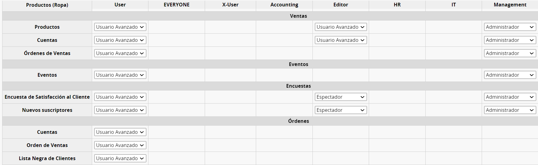Change Management role for Eventos
Image resolution: width=538 pixels, height=165 pixels.
(510, 75)
